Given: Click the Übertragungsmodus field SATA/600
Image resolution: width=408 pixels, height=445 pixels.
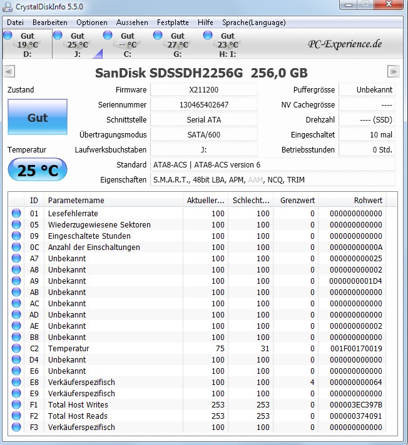Looking at the screenshot, I should pyautogui.click(x=204, y=135).
